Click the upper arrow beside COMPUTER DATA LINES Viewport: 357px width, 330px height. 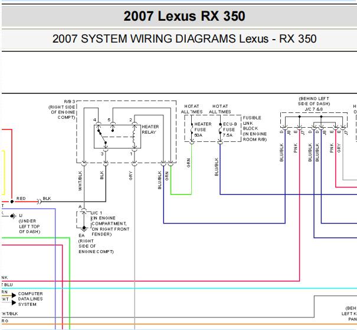(x=14, y=295)
